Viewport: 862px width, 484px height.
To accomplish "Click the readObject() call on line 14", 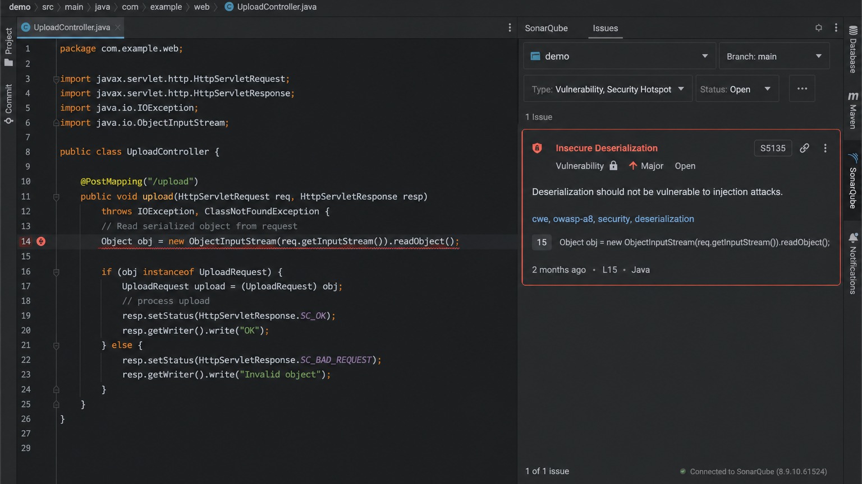I will pyautogui.click(x=423, y=241).
